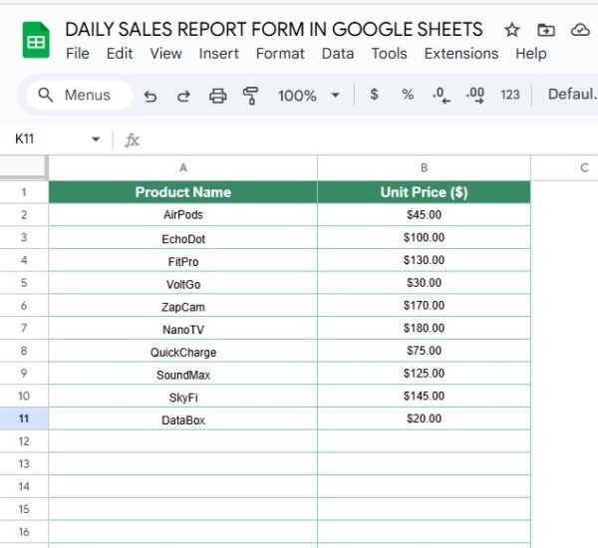Increase decimal places
Image resolution: width=598 pixels, height=548 pixels.
(474, 95)
